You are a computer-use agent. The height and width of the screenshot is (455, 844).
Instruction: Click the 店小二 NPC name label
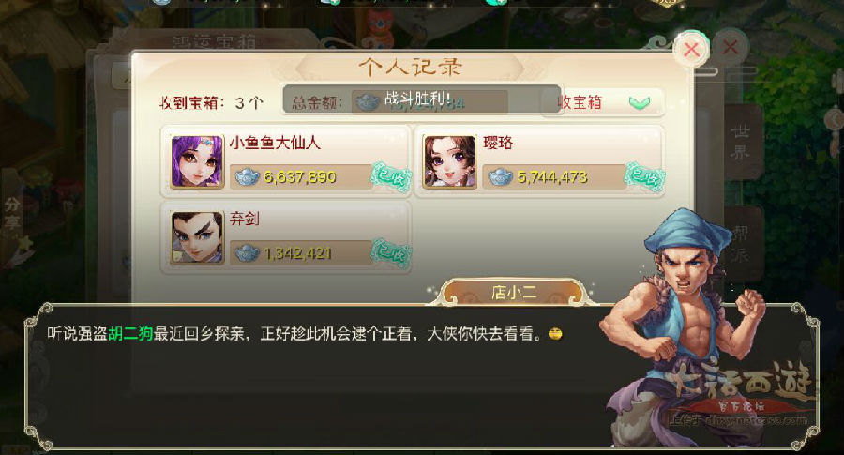tap(514, 293)
